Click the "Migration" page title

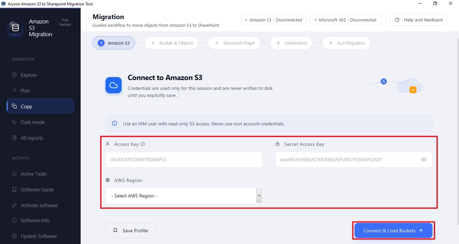pos(108,17)
